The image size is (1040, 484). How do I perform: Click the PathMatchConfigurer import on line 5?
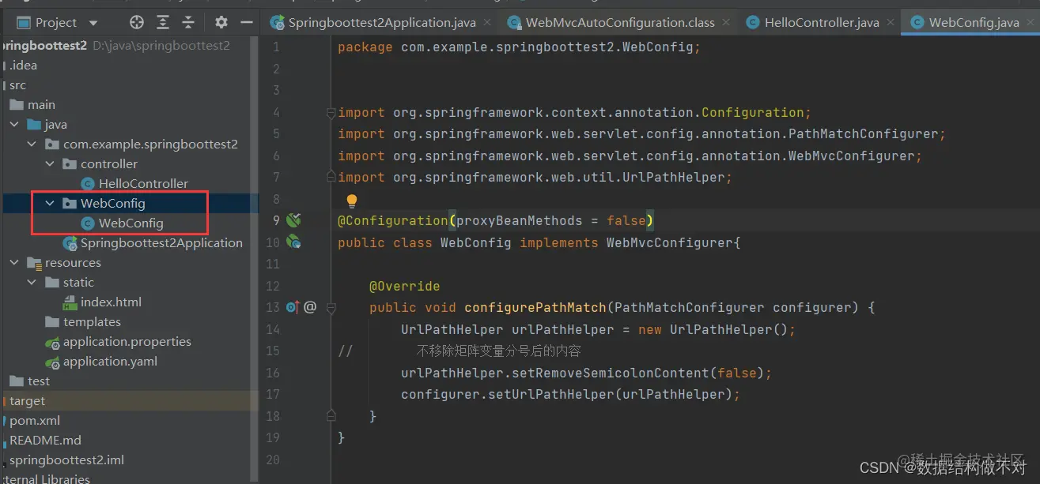click(x=641, y=134)
